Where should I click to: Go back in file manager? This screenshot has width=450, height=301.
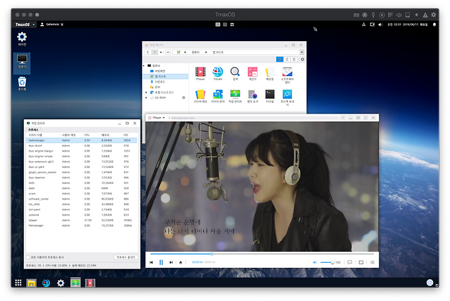147,52
